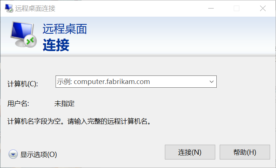The width and height of the screenshot is (276, 168).
Task: Close the Remote Desktop Connection dialog
Action: coord(263,8)
